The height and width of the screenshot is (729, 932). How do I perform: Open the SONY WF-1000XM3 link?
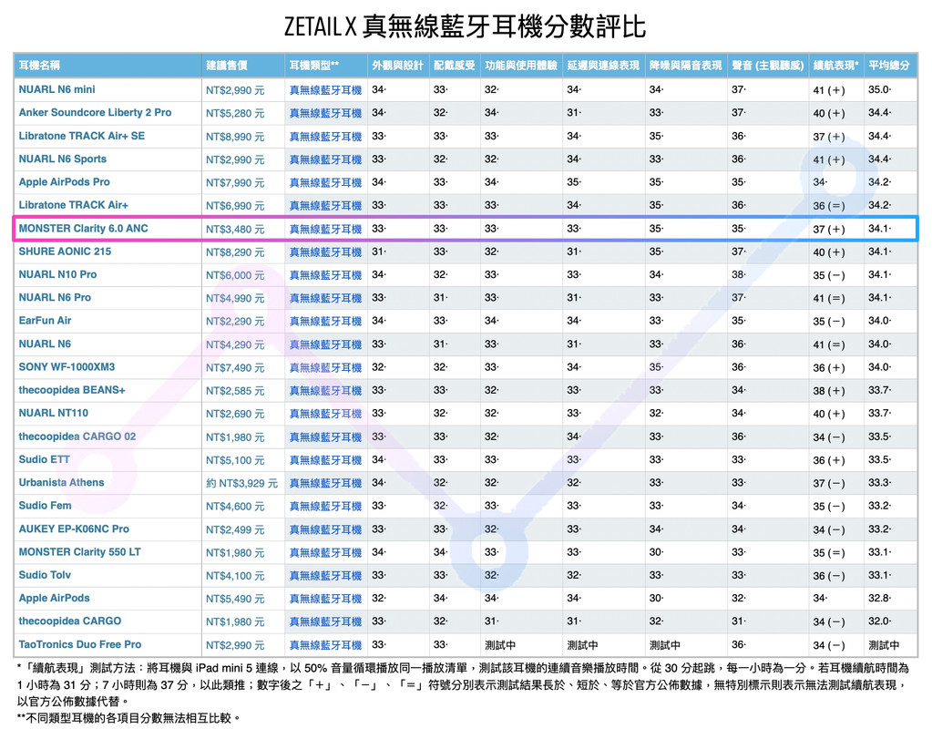tap(67, 367)
